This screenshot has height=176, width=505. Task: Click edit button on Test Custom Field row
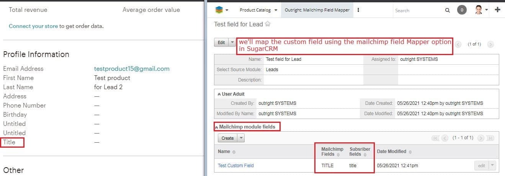482,166
